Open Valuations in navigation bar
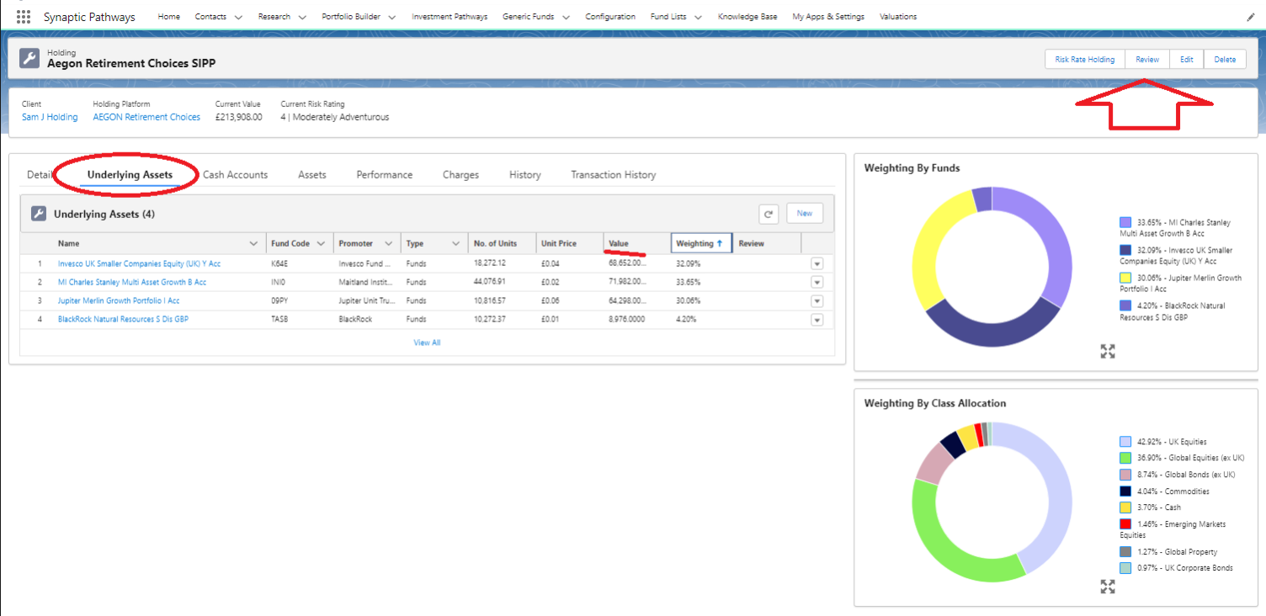This screenshot has width=1266, height=616. pyautogui.click(x=898, y=17)
